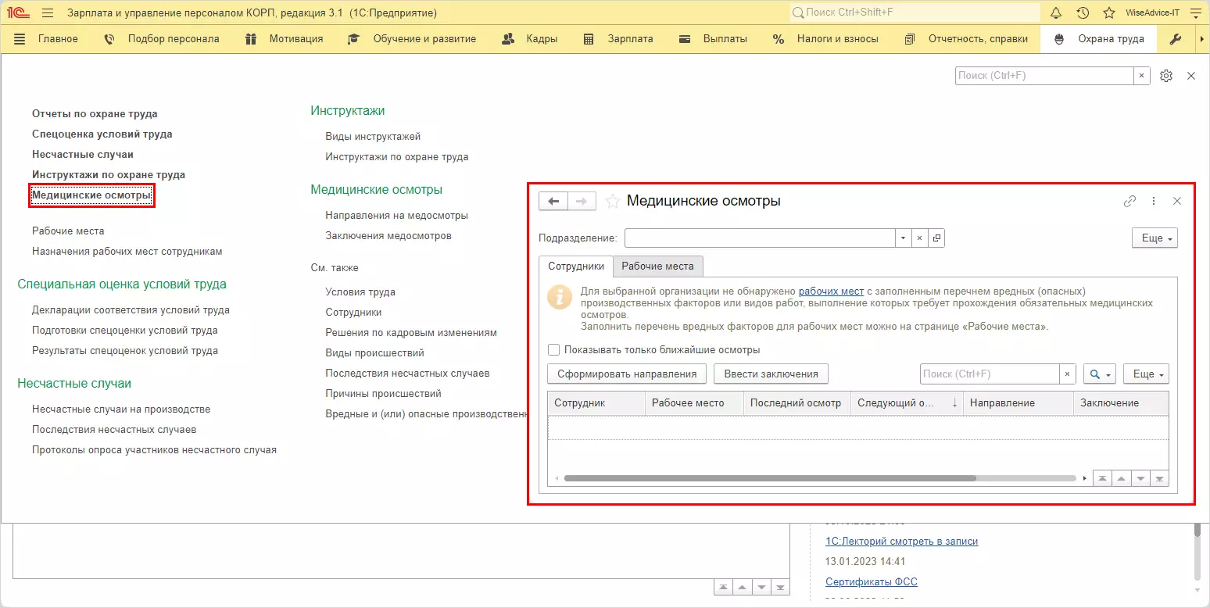The image size is (1210, 608).
Task: Open the notifications bell
Action: click(x=1056, y=13)
